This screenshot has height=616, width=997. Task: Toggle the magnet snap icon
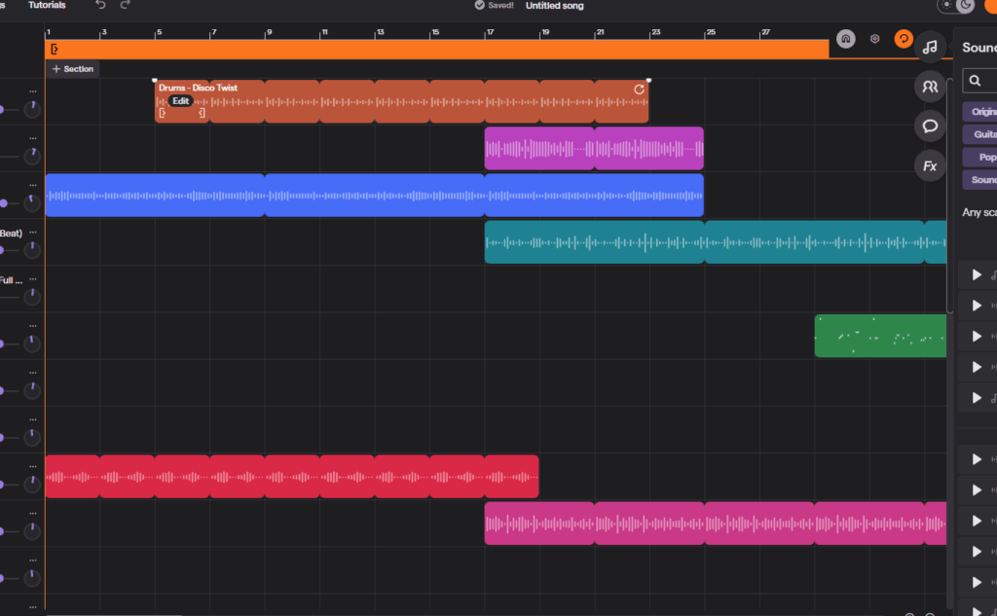846,39
